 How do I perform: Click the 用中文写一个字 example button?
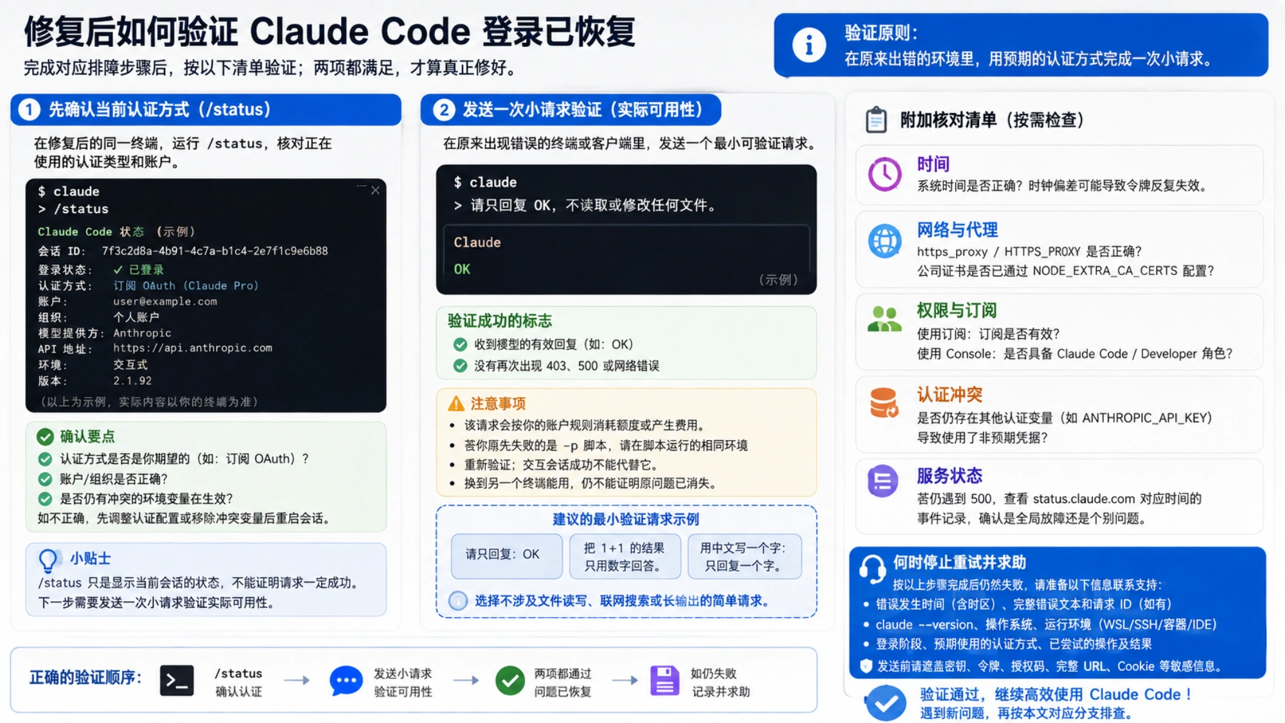pyautogui.click(x=744, y=557)
